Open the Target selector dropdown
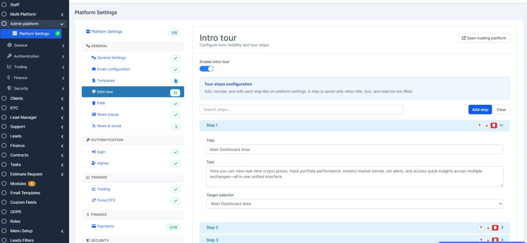Image resolution: width=527 pixels, height=243 pixels. pos(354,204)
